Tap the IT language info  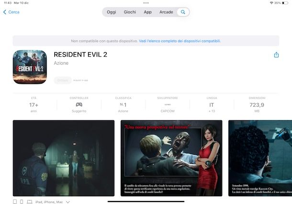[x=212, y=104]
